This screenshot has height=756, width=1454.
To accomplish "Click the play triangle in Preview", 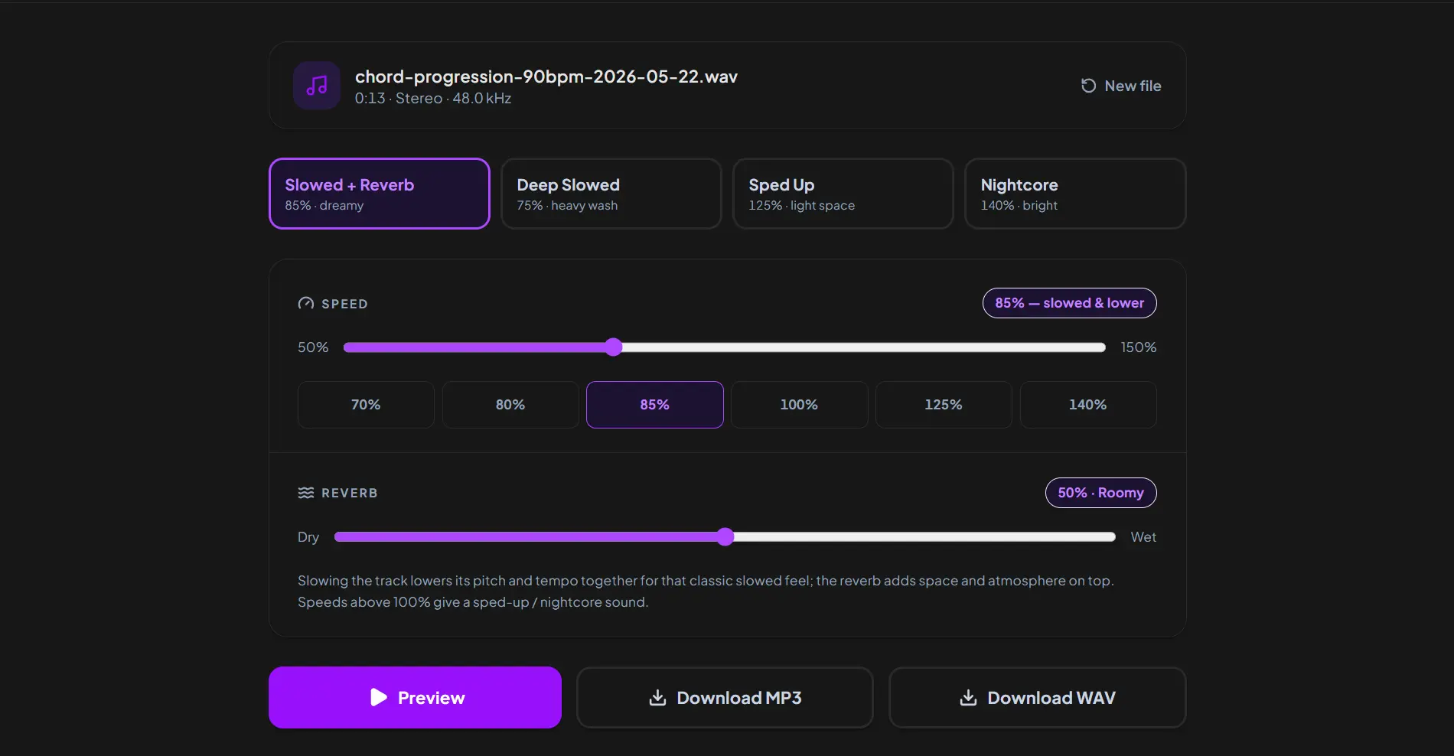I will [x=379, y=697].
